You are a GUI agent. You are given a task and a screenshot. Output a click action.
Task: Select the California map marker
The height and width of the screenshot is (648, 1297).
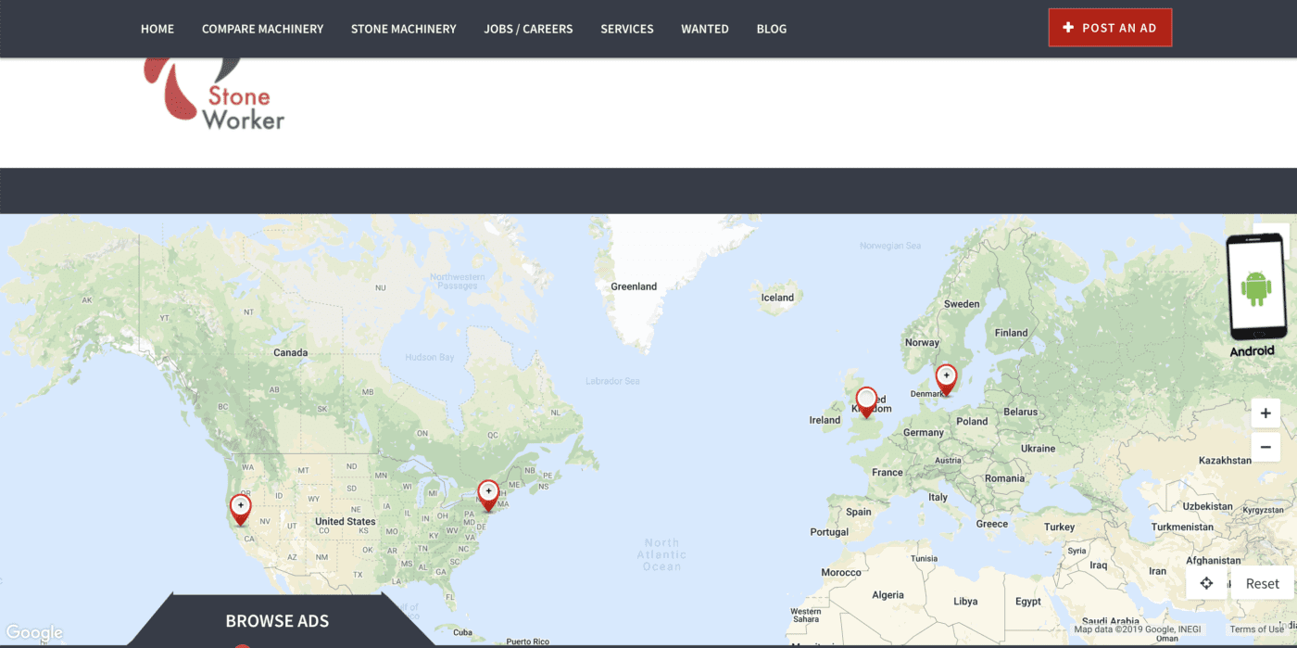pos(240,505)
